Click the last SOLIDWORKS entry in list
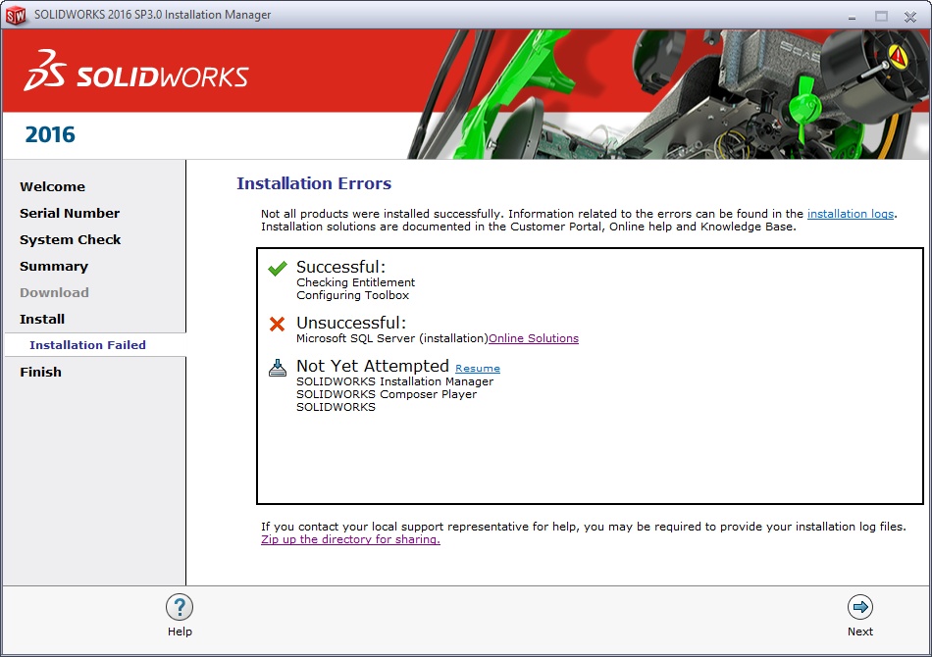Viewport: 932px width, 657px height. [x=336, y=408]
